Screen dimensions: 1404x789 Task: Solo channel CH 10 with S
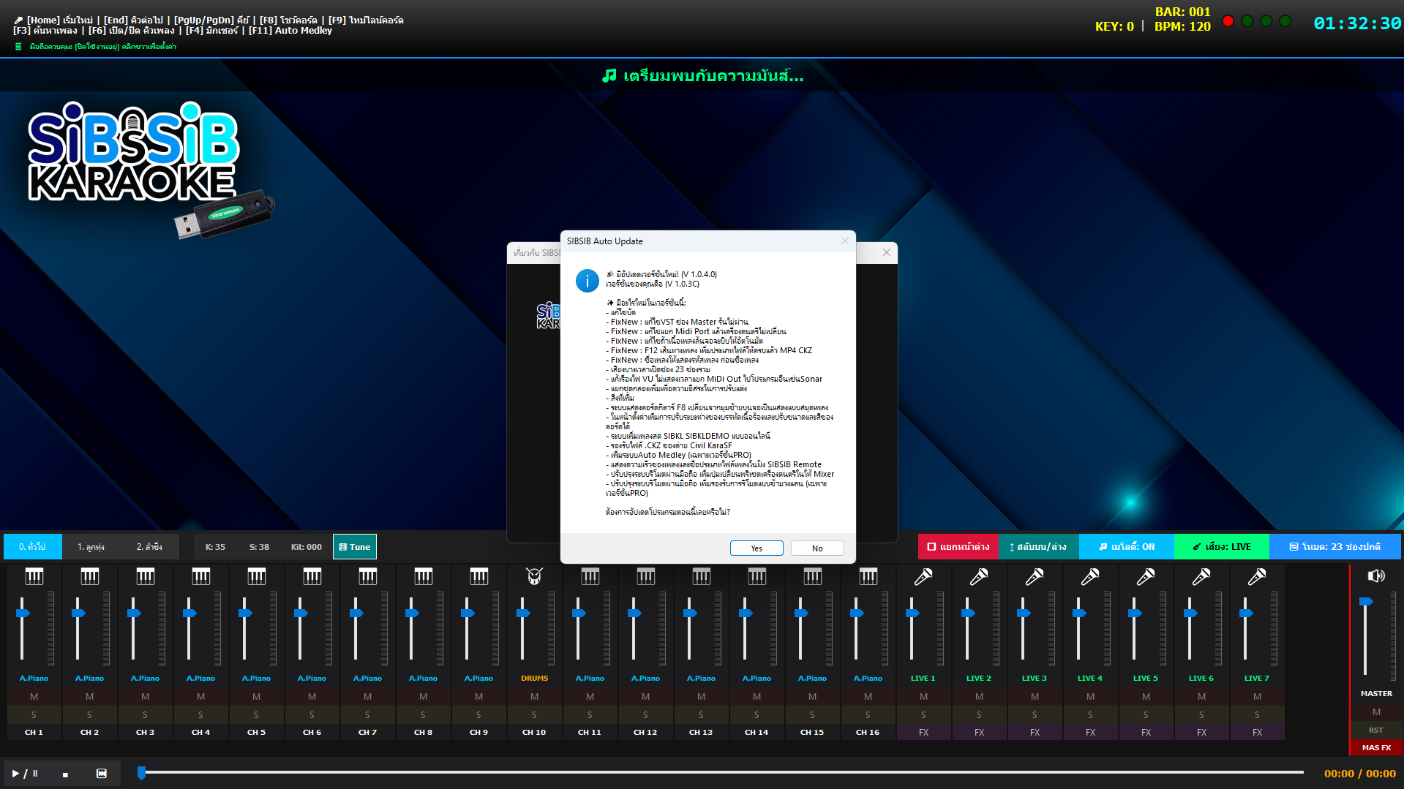(534, 714)
